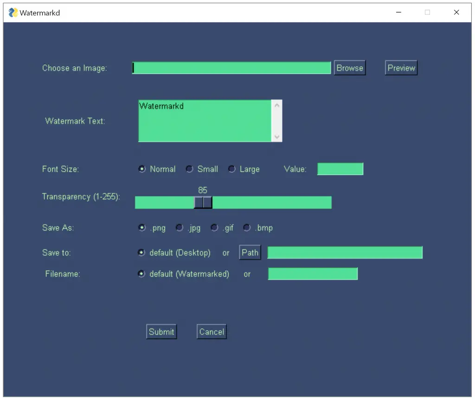Select default (Watermarked) for the filename

tap(142, 274)
